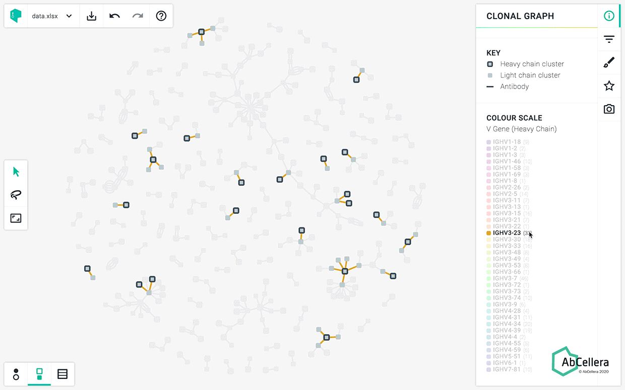Undo the last action

(x=114, y=16)
